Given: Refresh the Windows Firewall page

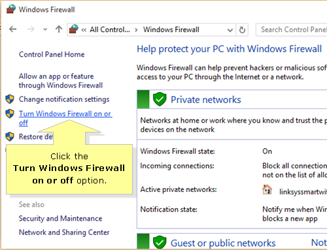Looking at the screenshot, I should click(x=242, y=29).
